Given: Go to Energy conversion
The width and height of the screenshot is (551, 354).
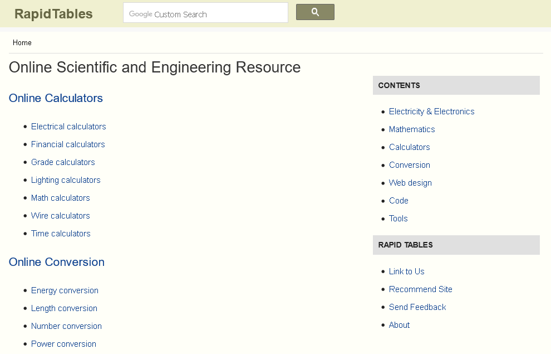Looking at the screenshot, I should point(65,290).
